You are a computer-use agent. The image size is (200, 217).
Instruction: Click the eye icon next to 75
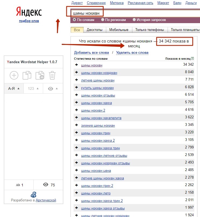[46, 184]
